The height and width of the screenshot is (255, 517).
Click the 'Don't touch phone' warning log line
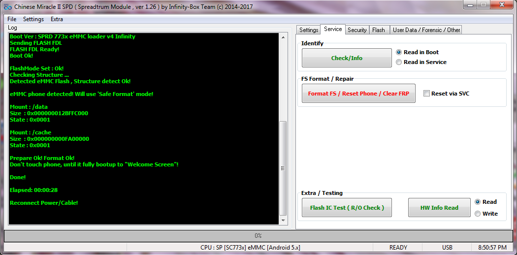pos(94,164)
